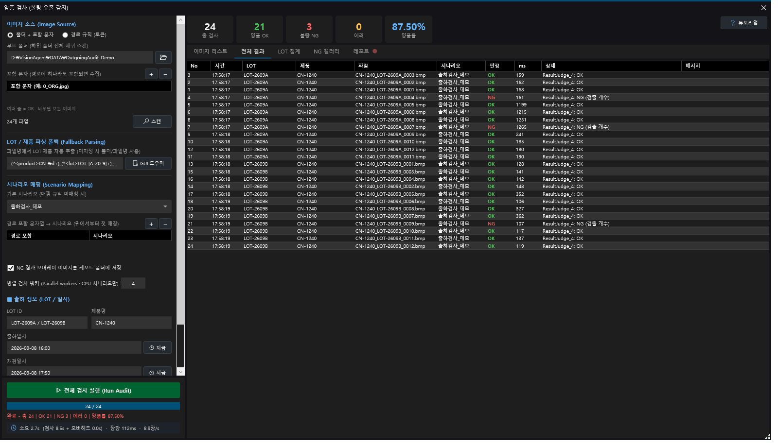The height and width of the screenshot is (447, 778).
Task: Click the 불량 NG count card
Action: click(309, 30)
